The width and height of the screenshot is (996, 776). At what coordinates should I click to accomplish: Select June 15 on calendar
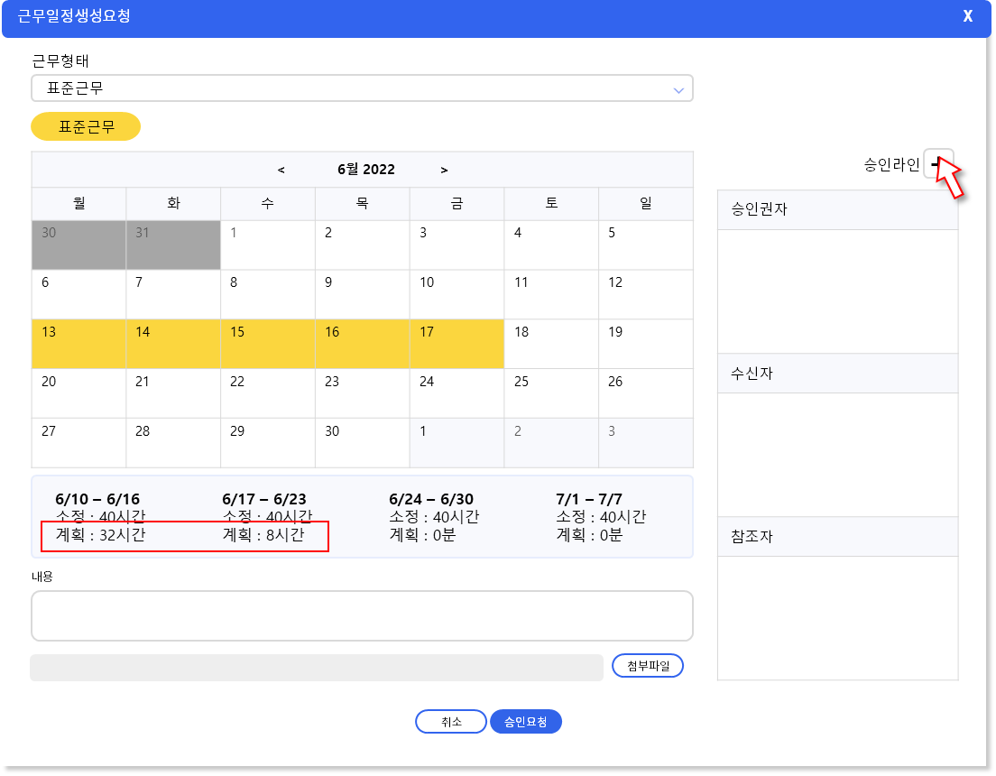(x=268, y=344)
